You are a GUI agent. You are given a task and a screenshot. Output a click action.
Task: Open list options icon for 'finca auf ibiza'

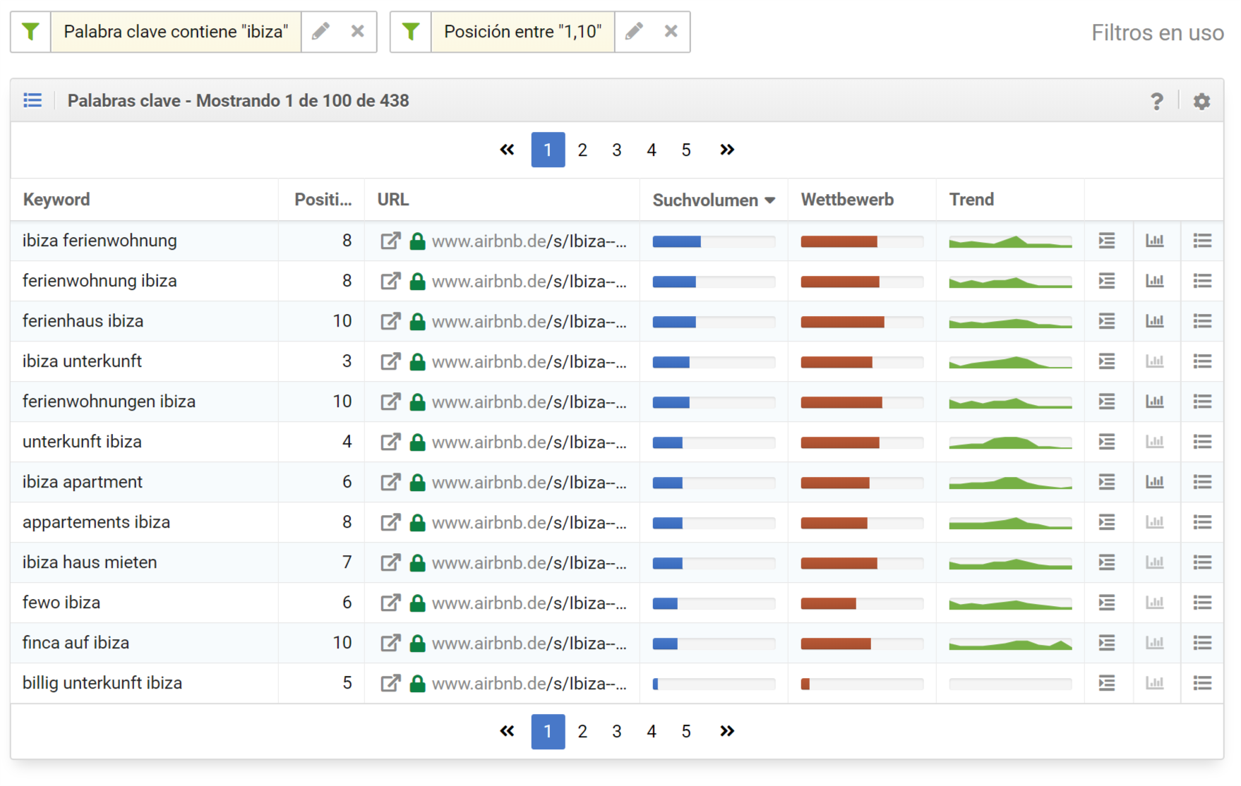[x=1202, y=643]
